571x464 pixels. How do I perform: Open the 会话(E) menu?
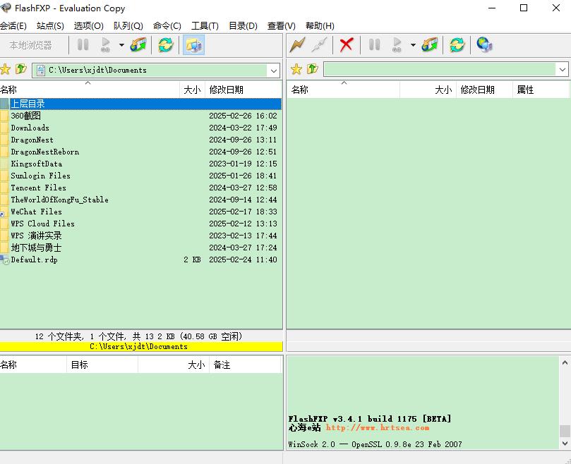coord(13,26)
